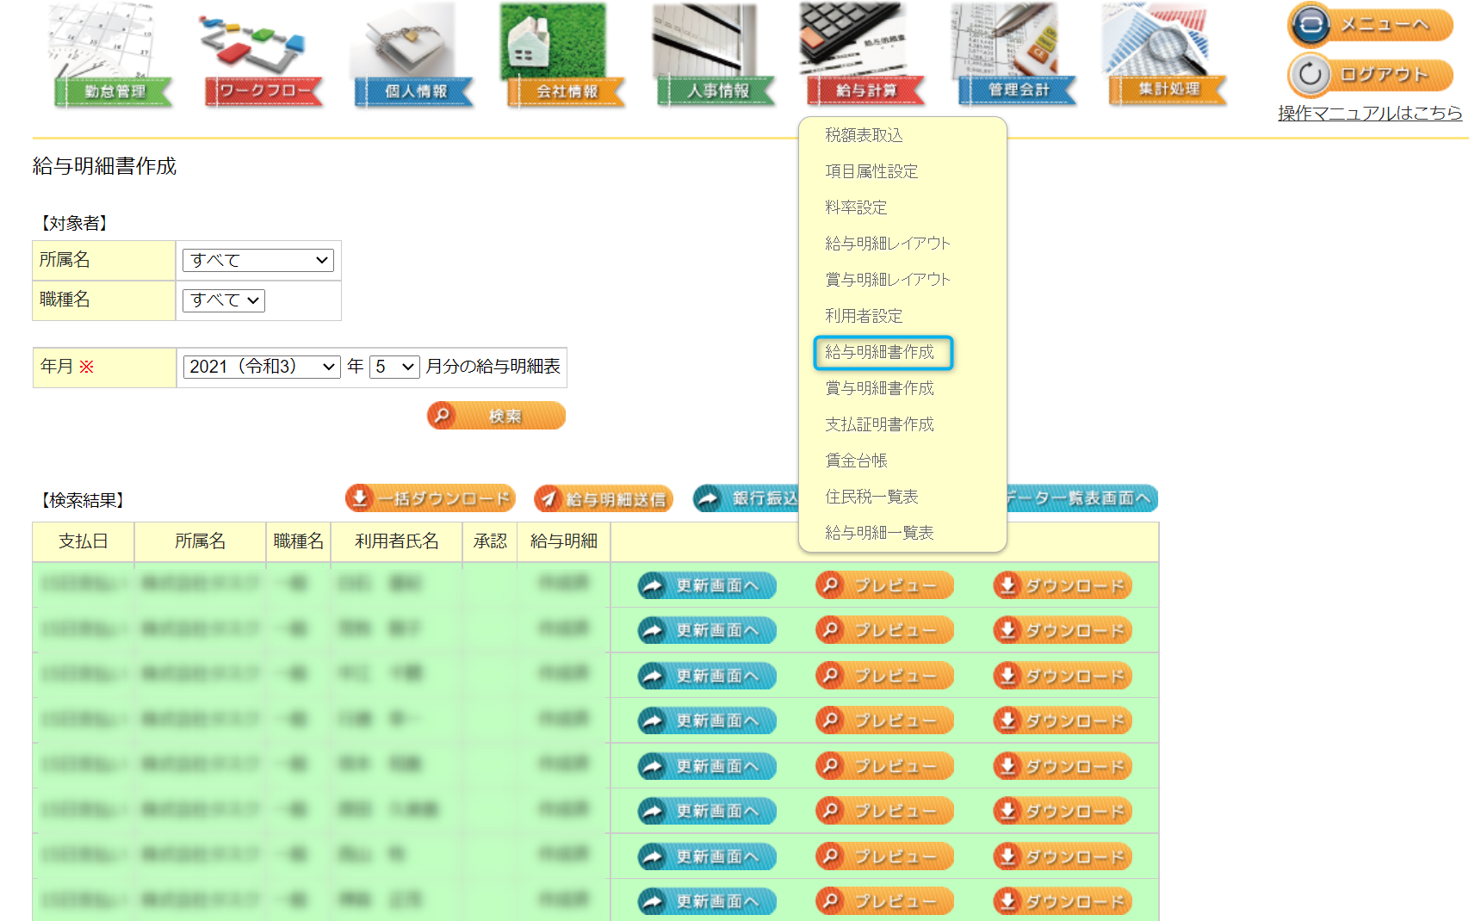Select 賞与明細書作成 from the payroll menu
Screen dimensions: 1475x921
point(879,388)
